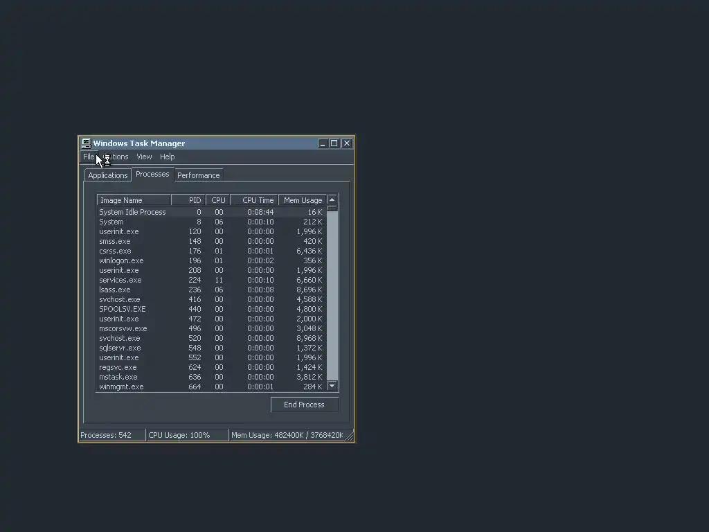This screenshot has width=709, height=532.
Task: Select the csrss.exe process
Action: coord(211,251)
